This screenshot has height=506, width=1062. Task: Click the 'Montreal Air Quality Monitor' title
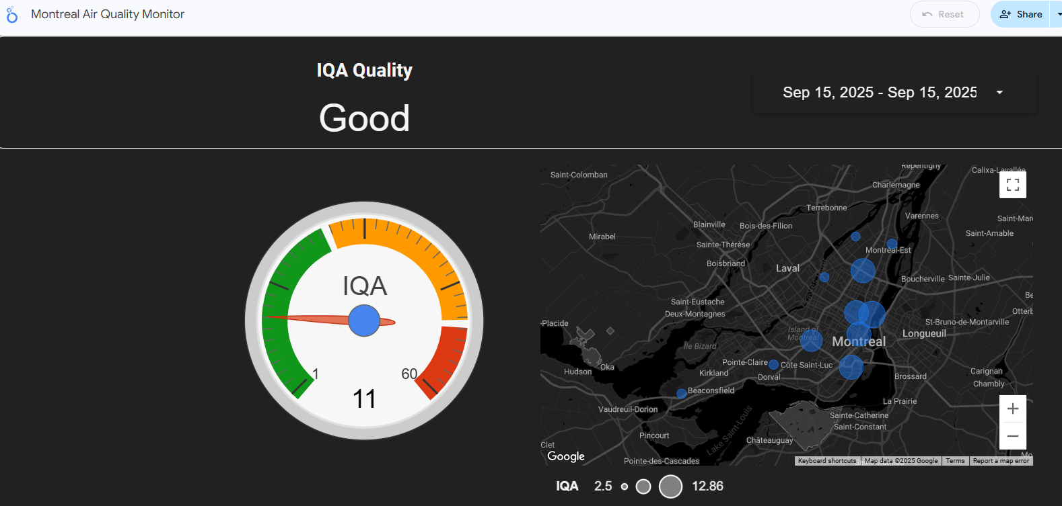click(108, 14)
